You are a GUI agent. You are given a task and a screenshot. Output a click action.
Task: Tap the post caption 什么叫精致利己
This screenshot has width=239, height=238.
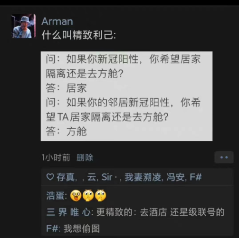point(79,35)
